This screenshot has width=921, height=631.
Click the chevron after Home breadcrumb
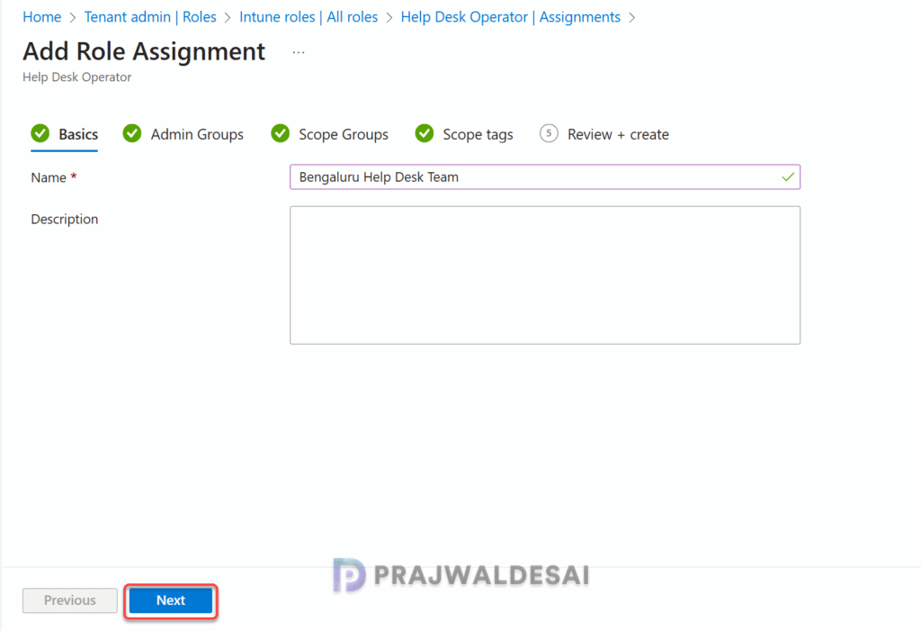coord(73,18)
